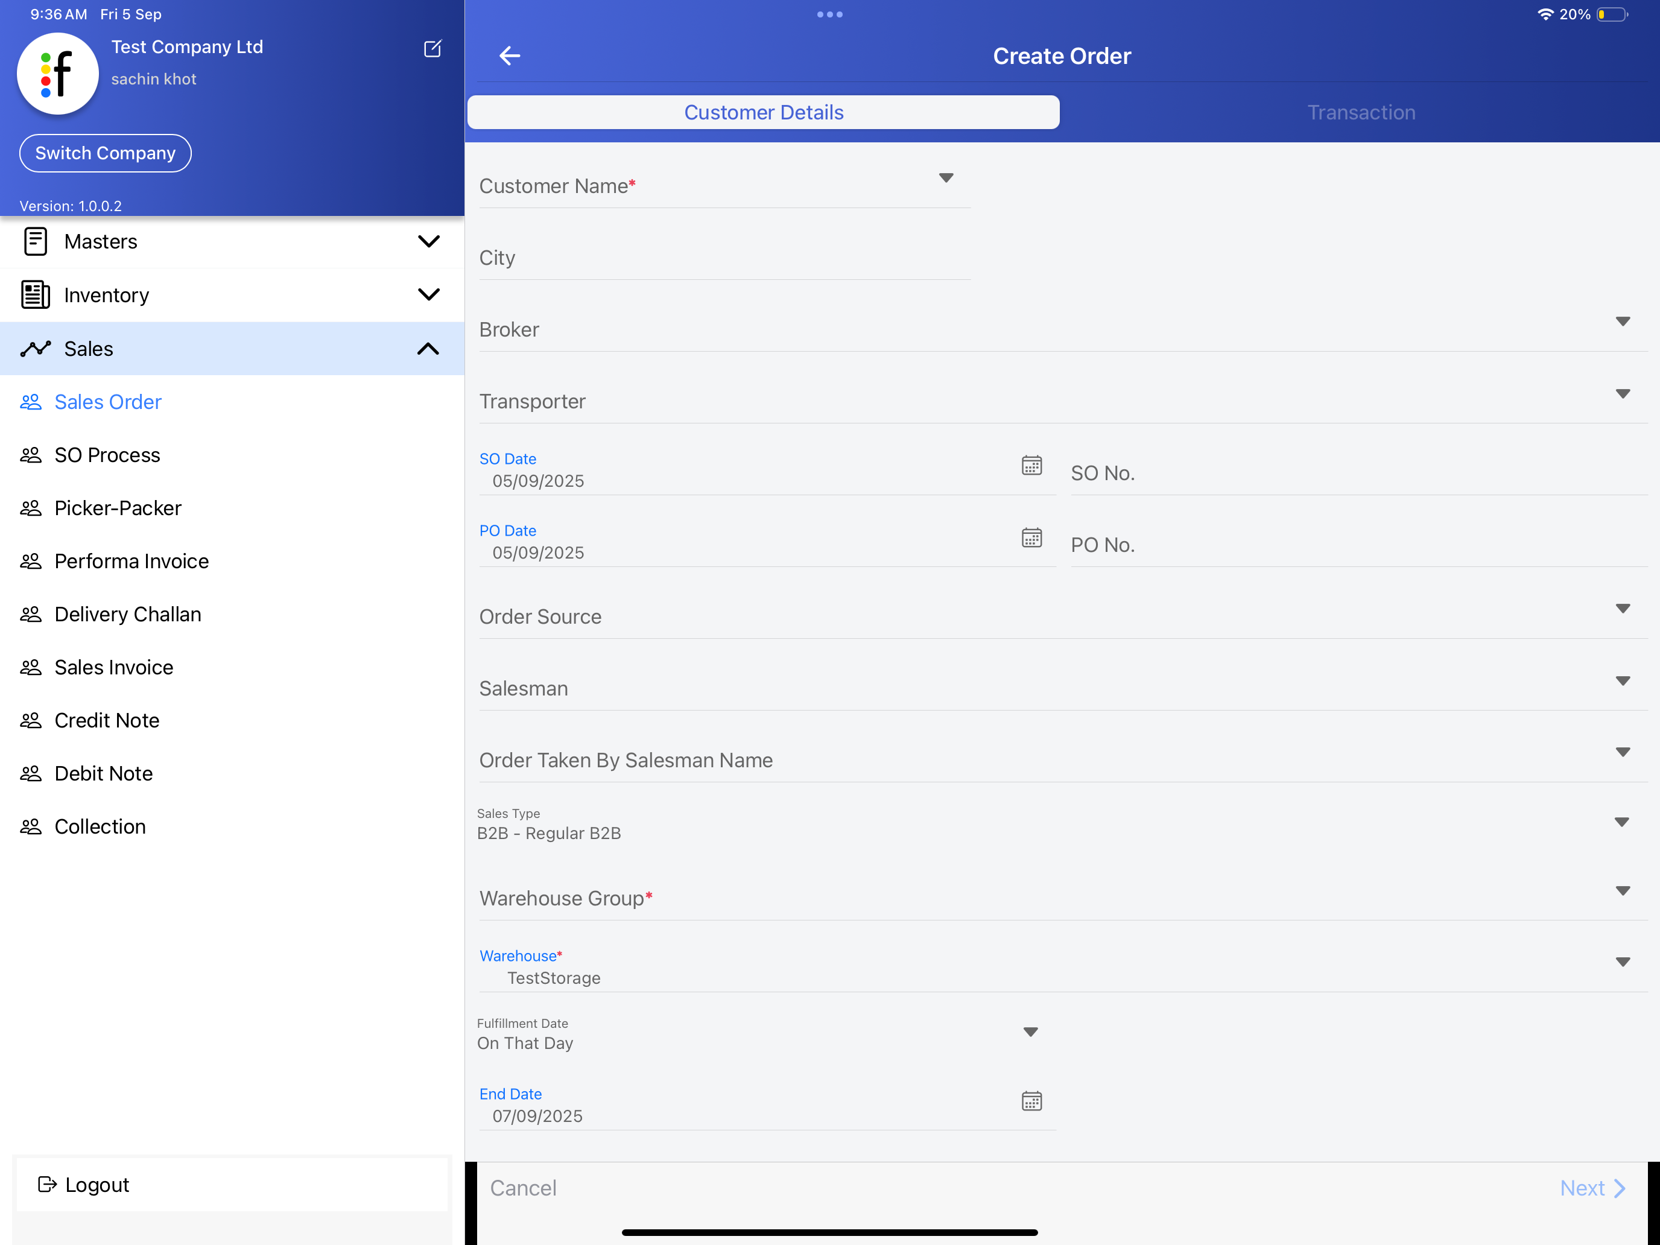Click the Switch Company button
Image resolution: width=1660 pixels, height=1245 pixels.
pyautogui.click(x=105, y=153)
